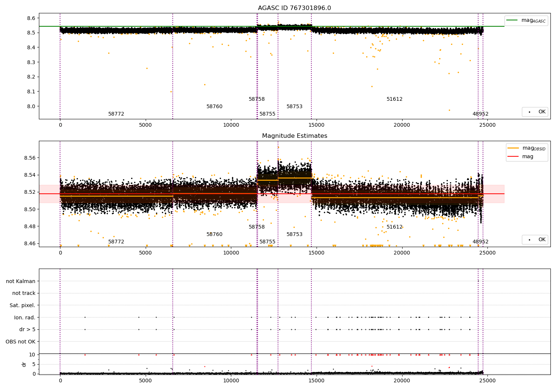Click the 58760 label in the Magnitude Estimates plot
Image resolution: width=556 pixels, height=389 pixels.
[x=215, y=235]
